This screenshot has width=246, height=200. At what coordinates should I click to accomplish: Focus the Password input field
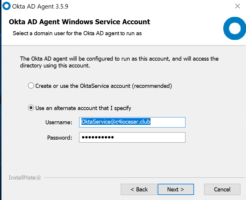click(x=132, y=138)
